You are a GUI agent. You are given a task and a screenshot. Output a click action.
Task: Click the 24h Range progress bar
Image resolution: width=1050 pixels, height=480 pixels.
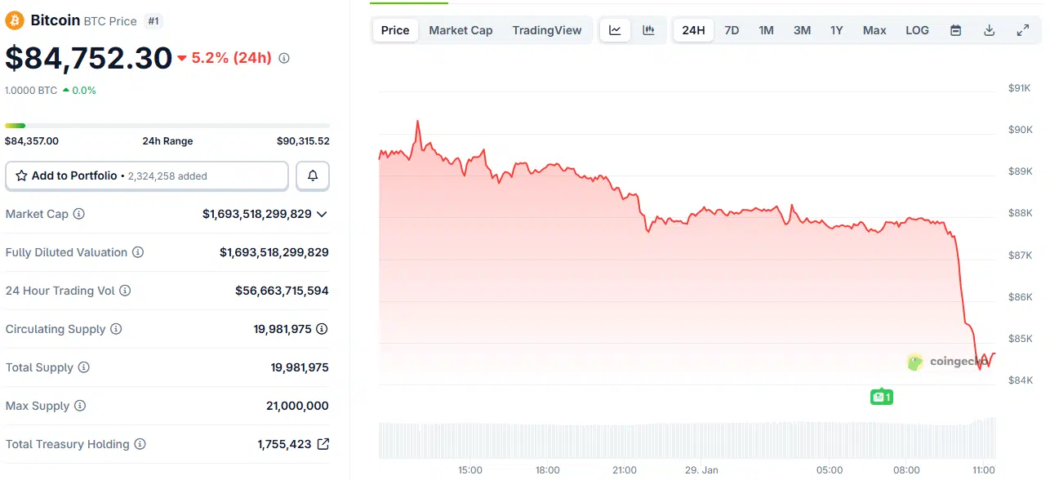point(167,126)
